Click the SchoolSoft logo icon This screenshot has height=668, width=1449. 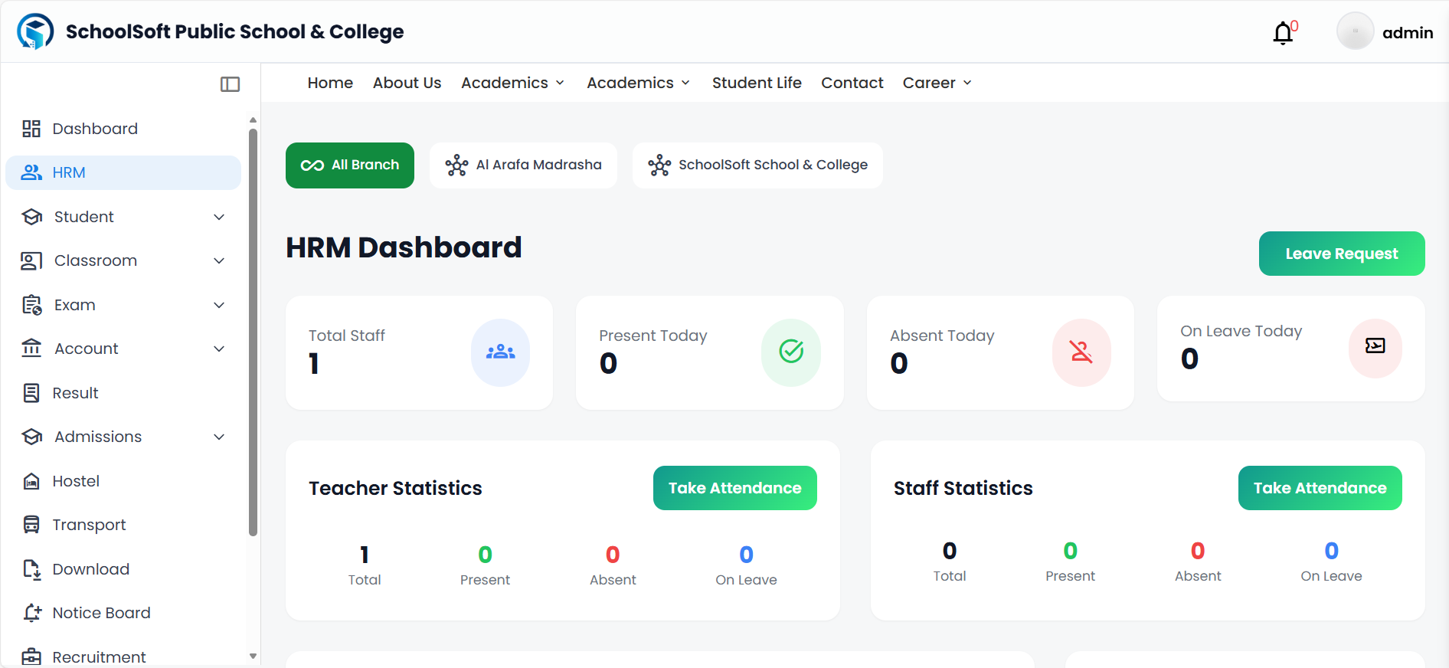[35, 31]
